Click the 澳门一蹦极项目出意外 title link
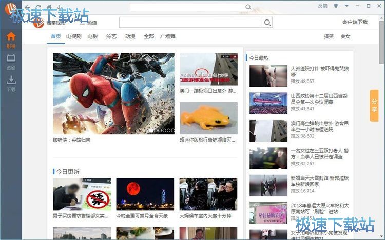The image size is (385, 240). click(208, 91)
